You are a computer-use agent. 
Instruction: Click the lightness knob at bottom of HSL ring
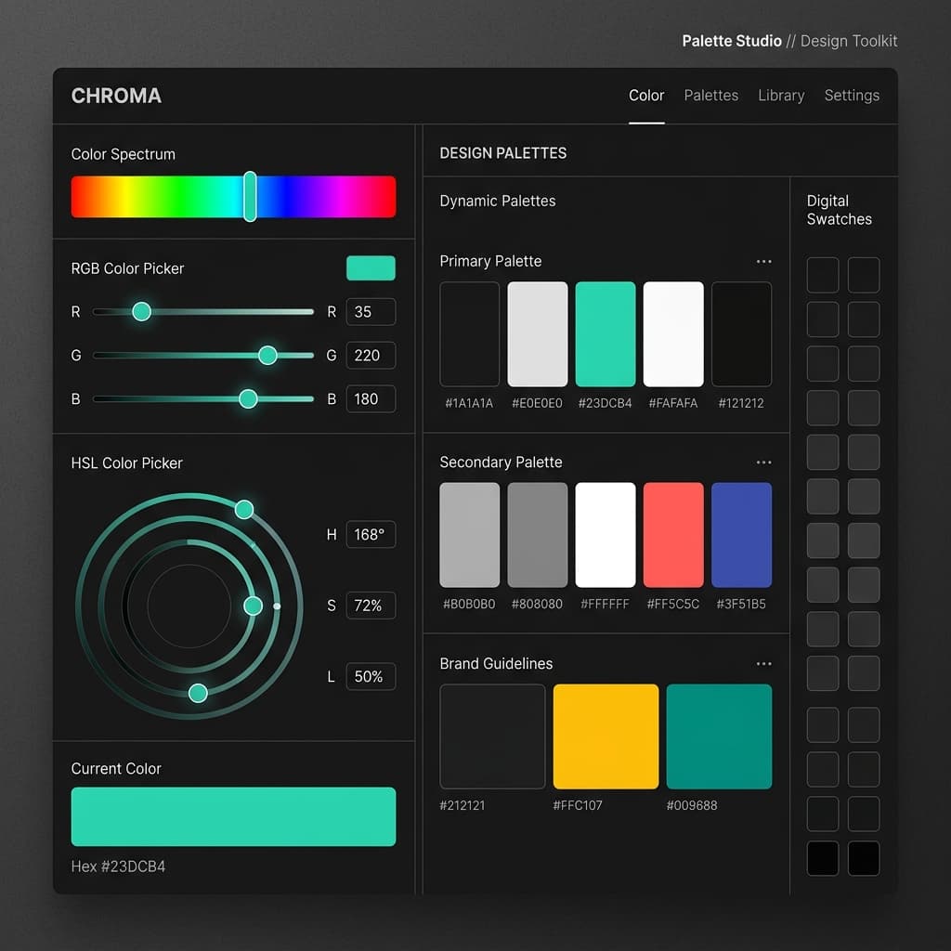198,693
